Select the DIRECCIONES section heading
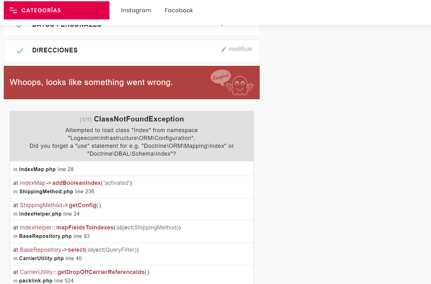Screen dimensions: 431x284 pyautogui.click(x=55, y=50)
